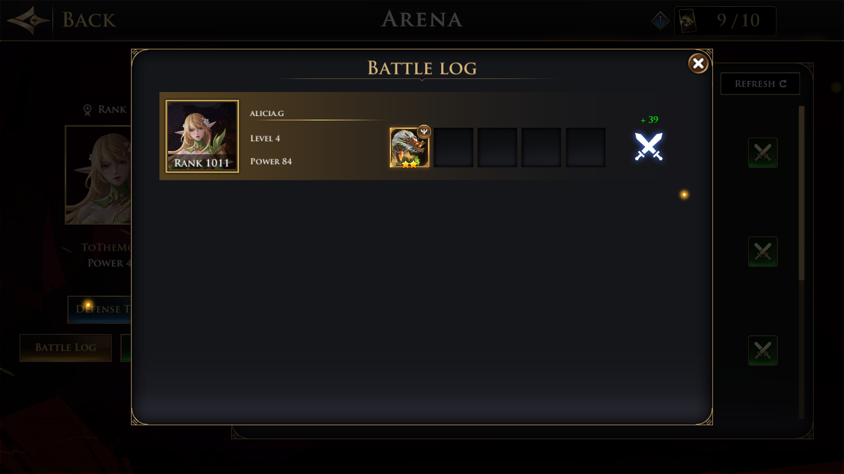844x474 pixels.
Task: Click the Back label to leave the Arena
Action: 89,20
